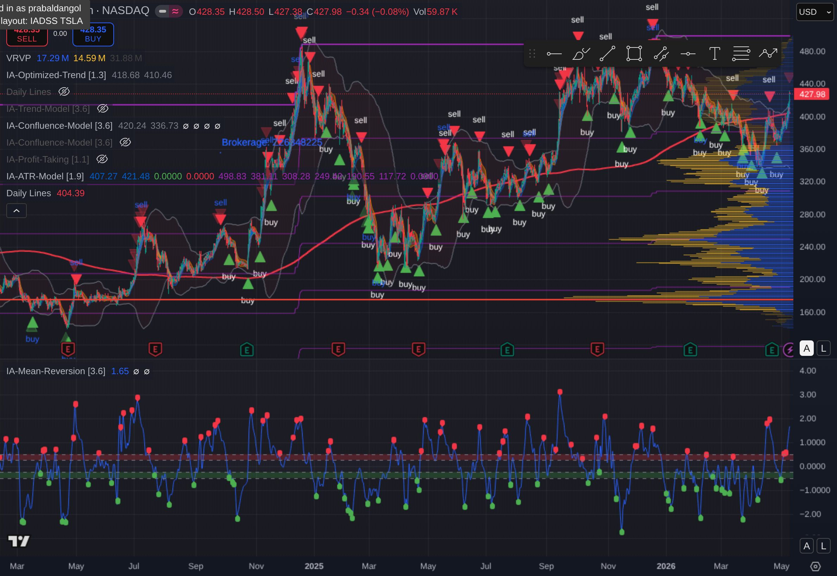Select the Brush drawing tool

pyautogui.click(x=581, y=54)
